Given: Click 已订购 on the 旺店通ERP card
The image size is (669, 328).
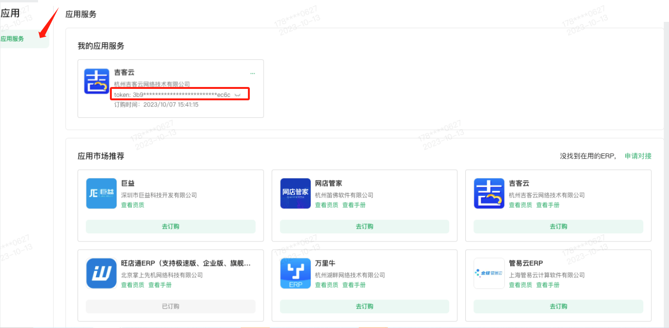Looking at the screenshot, I should pos(170,307).
